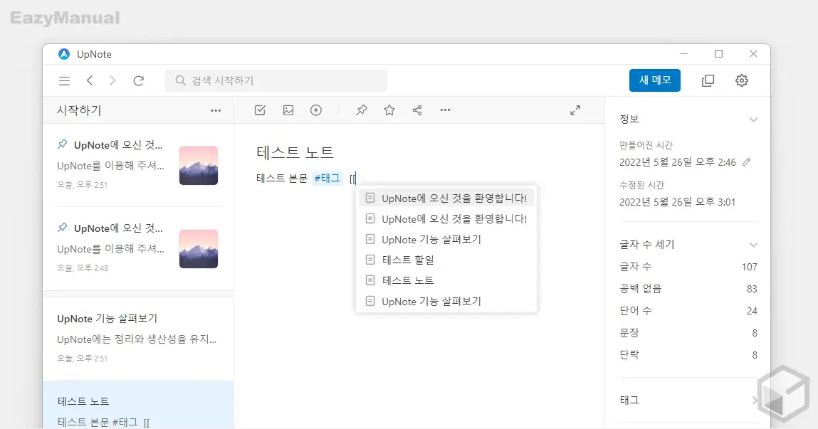This screenshot has height=429, width=818.
Task: Open settings gear icon
Action: [741, 80]
